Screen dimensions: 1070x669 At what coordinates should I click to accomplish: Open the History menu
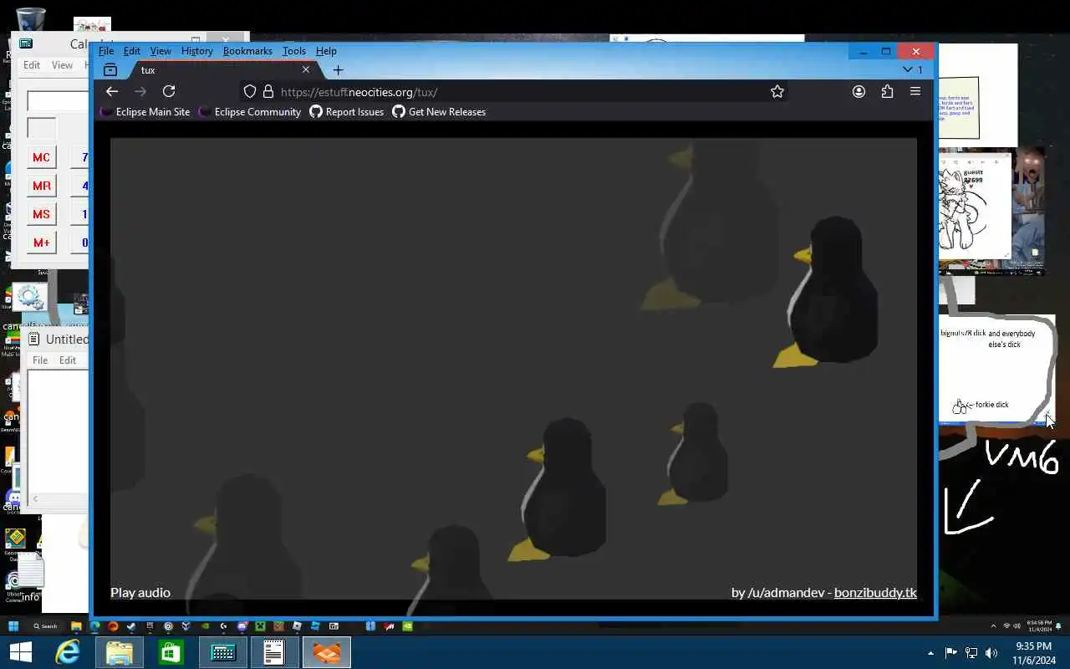197,51
